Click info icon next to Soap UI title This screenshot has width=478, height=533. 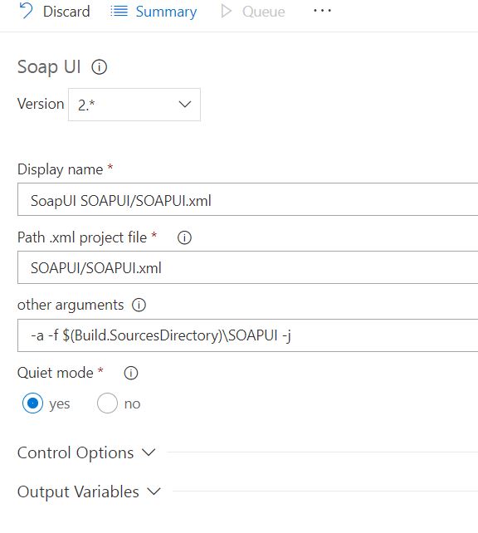coord(100,67)
